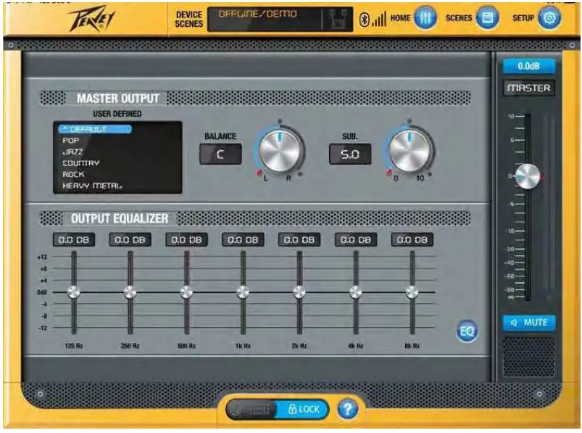Click the Bluetooth status icon
Viewport: 582px width, 433px height.
click(364, 20)
